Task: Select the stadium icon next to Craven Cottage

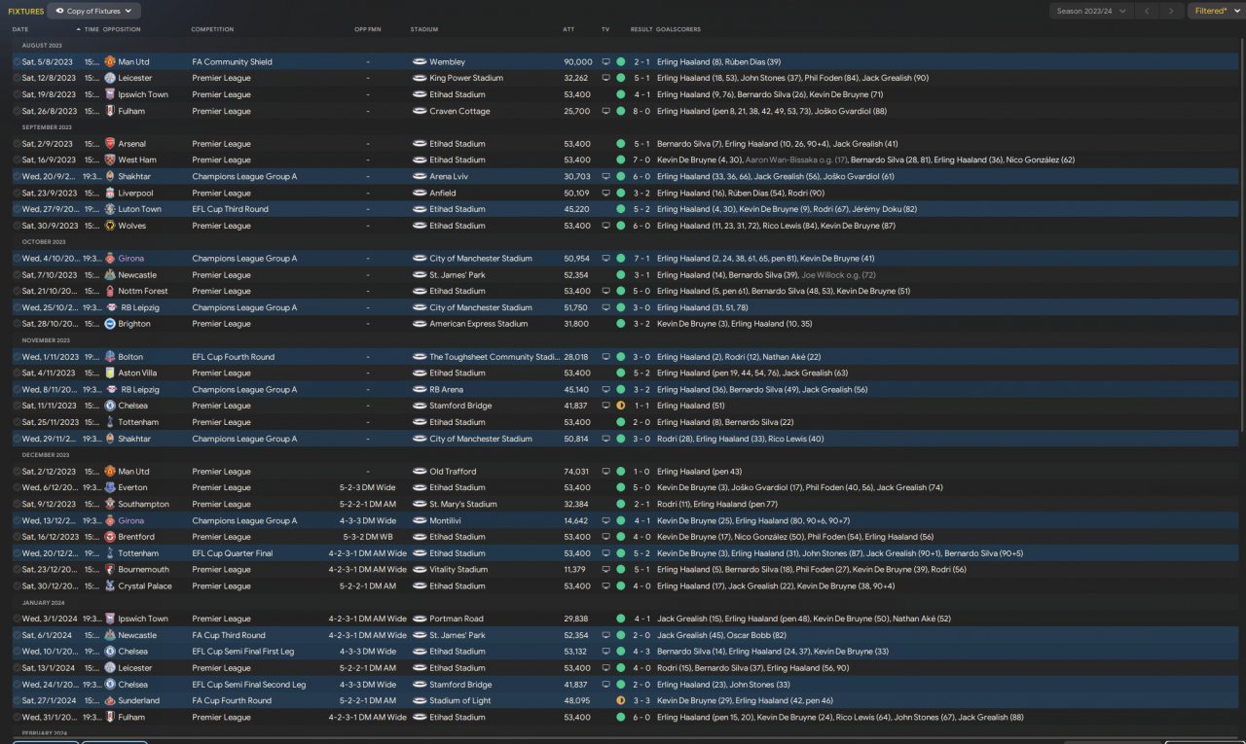Action: pyautogui.click(x=420, y=111)
